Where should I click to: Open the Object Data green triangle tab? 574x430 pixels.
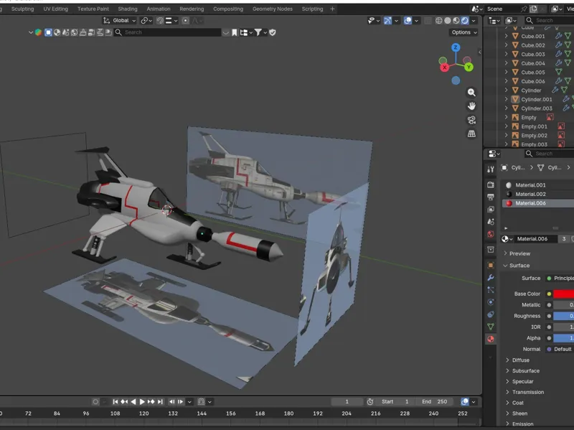coord(491,327)
